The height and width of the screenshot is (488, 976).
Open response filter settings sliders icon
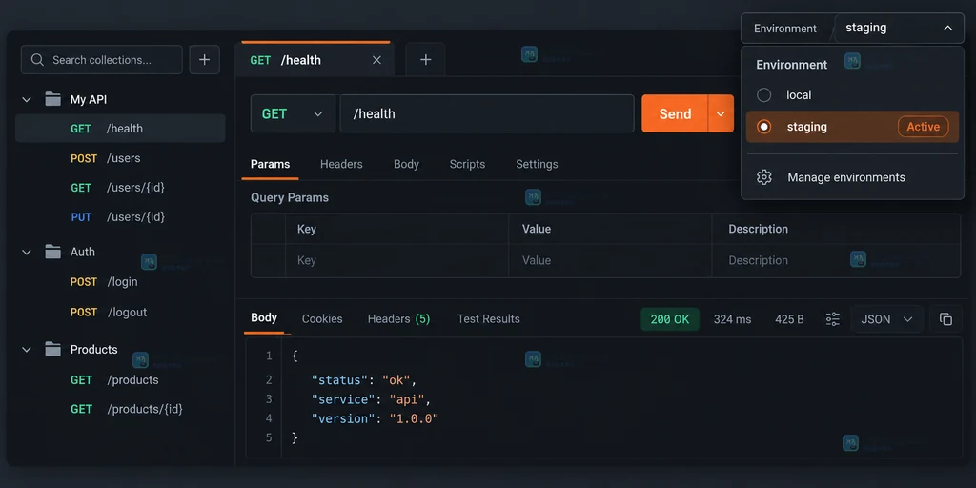tap(832, 319)
